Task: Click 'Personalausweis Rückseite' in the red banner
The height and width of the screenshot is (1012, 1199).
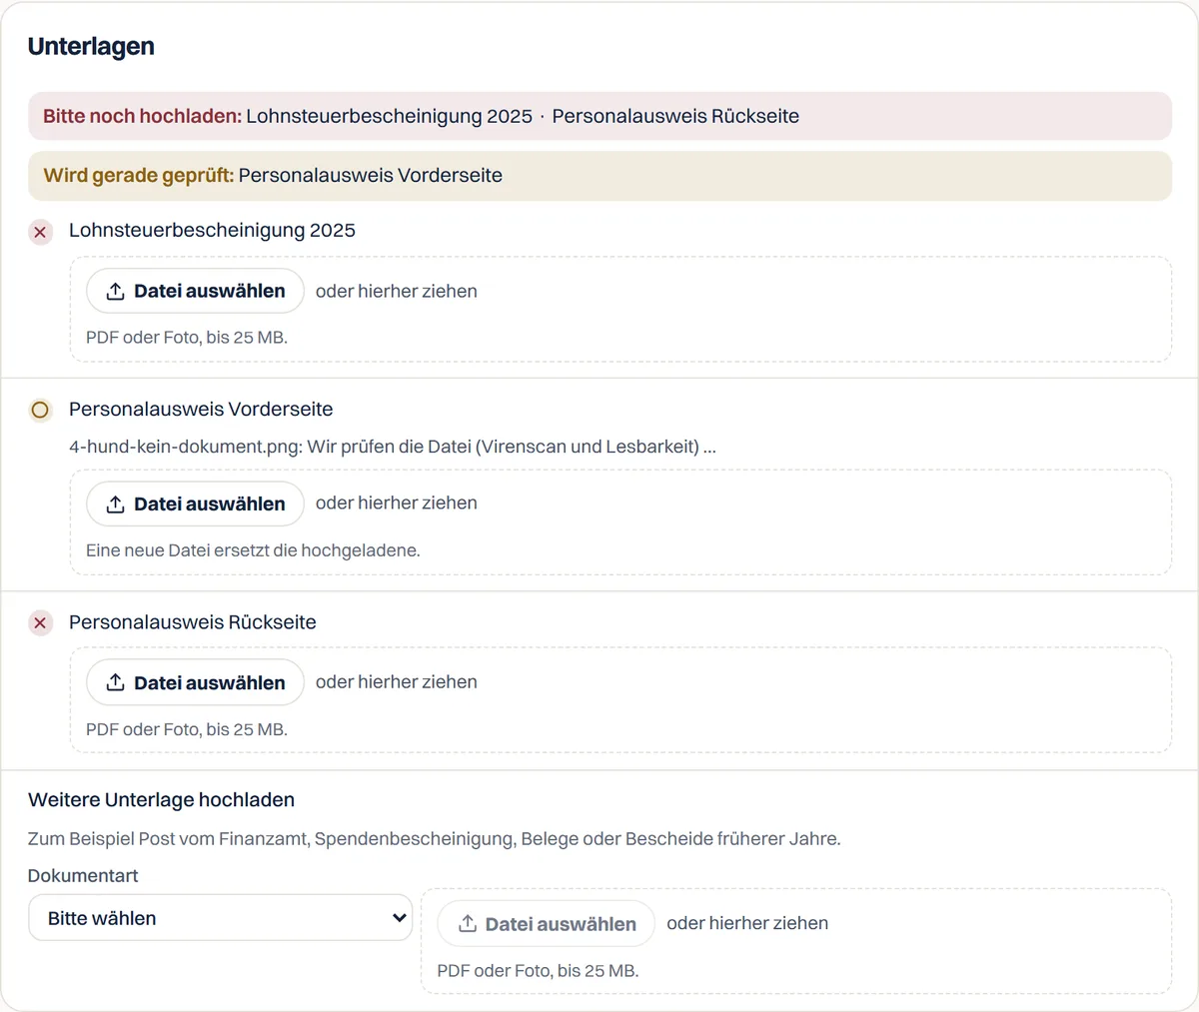Action: 675,116
